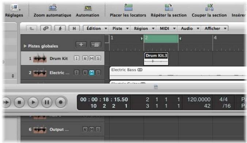This screenshot has height=143, width=247.
Task: Click Placer les locators icon
Action: (x=128, y=7)
